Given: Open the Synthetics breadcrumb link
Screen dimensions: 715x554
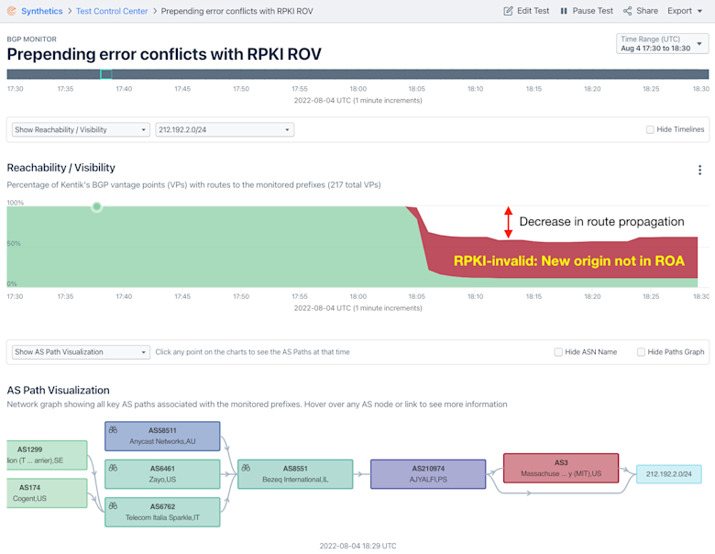Looking at the screenshot, I should (x=41, y=11).
